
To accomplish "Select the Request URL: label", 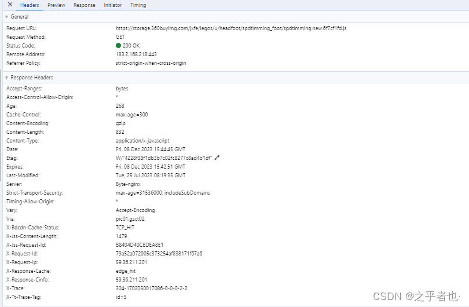I will (x=21, y=28).
